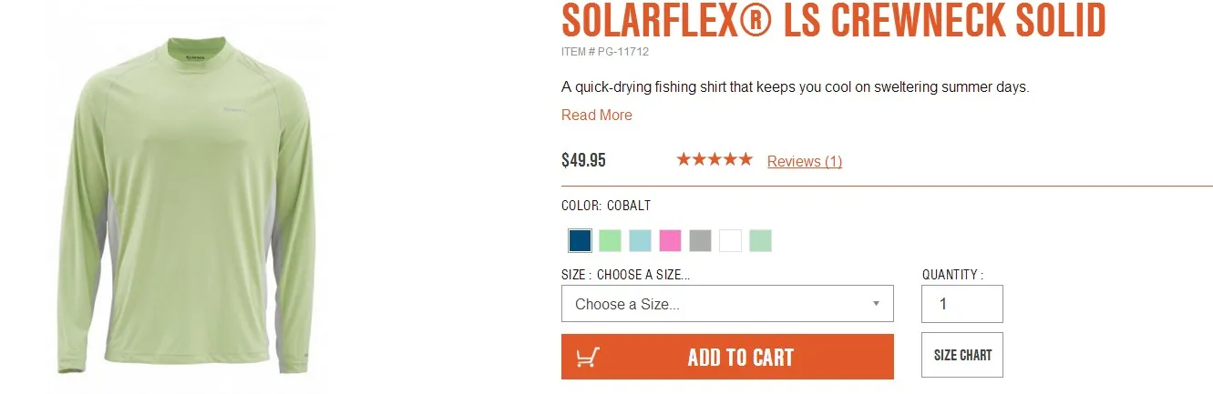Screen dimensions: 1213x394
Task: Choose the light blue color swatch
Action: coord(640,240)
